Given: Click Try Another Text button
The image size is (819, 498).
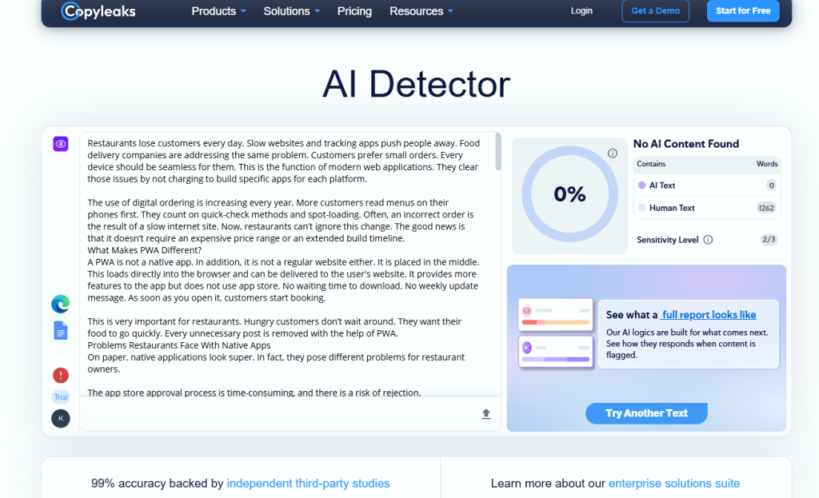Looking at the screenshot, I should pos(646,413).
